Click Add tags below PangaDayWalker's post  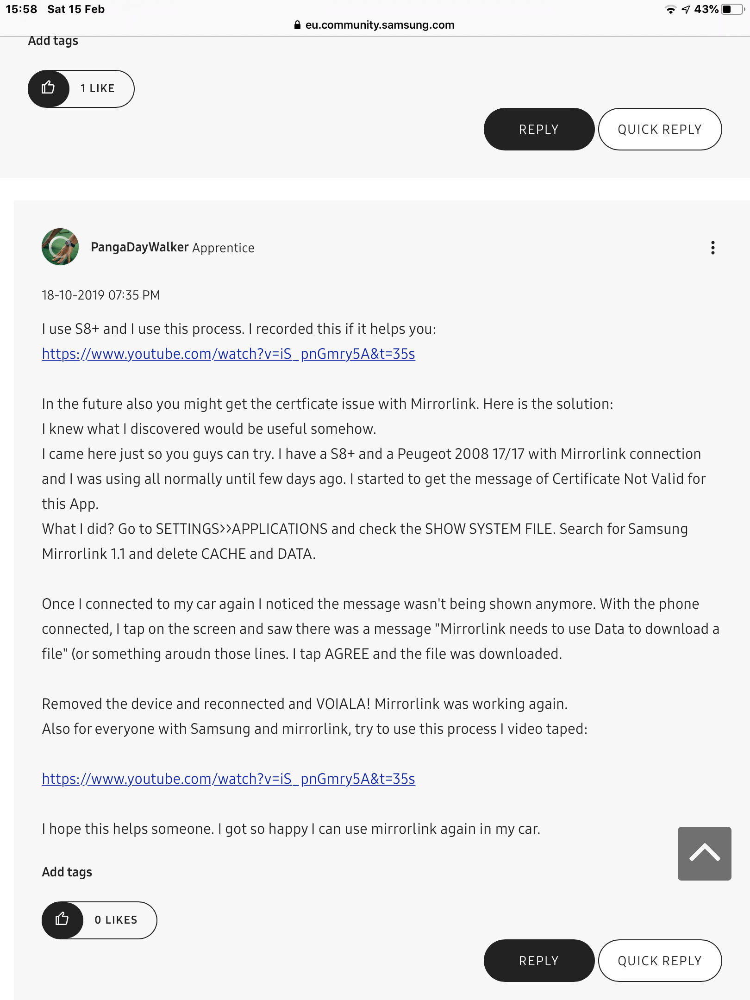coord(67,872)
